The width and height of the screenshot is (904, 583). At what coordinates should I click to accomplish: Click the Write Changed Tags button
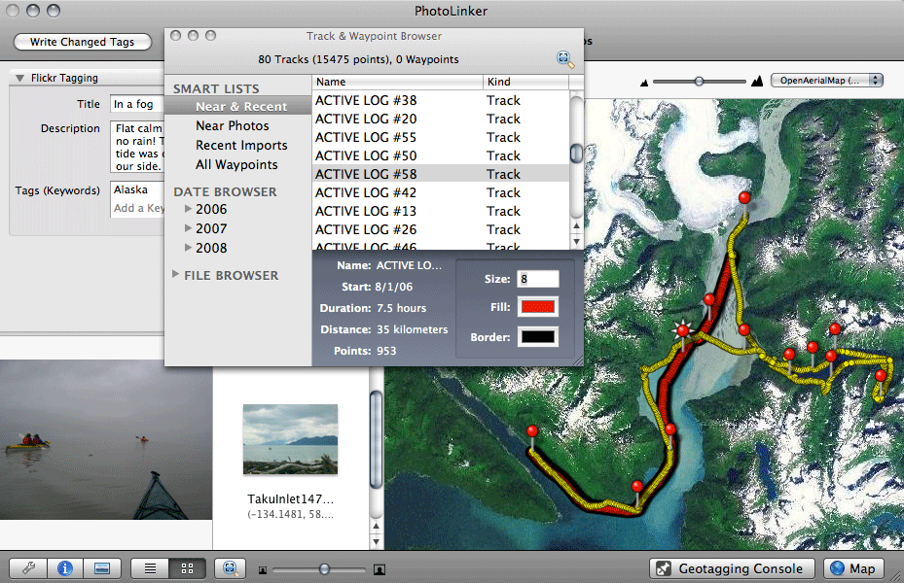83,42
